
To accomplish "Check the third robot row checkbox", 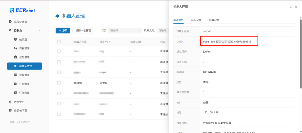I will (59, 72).
